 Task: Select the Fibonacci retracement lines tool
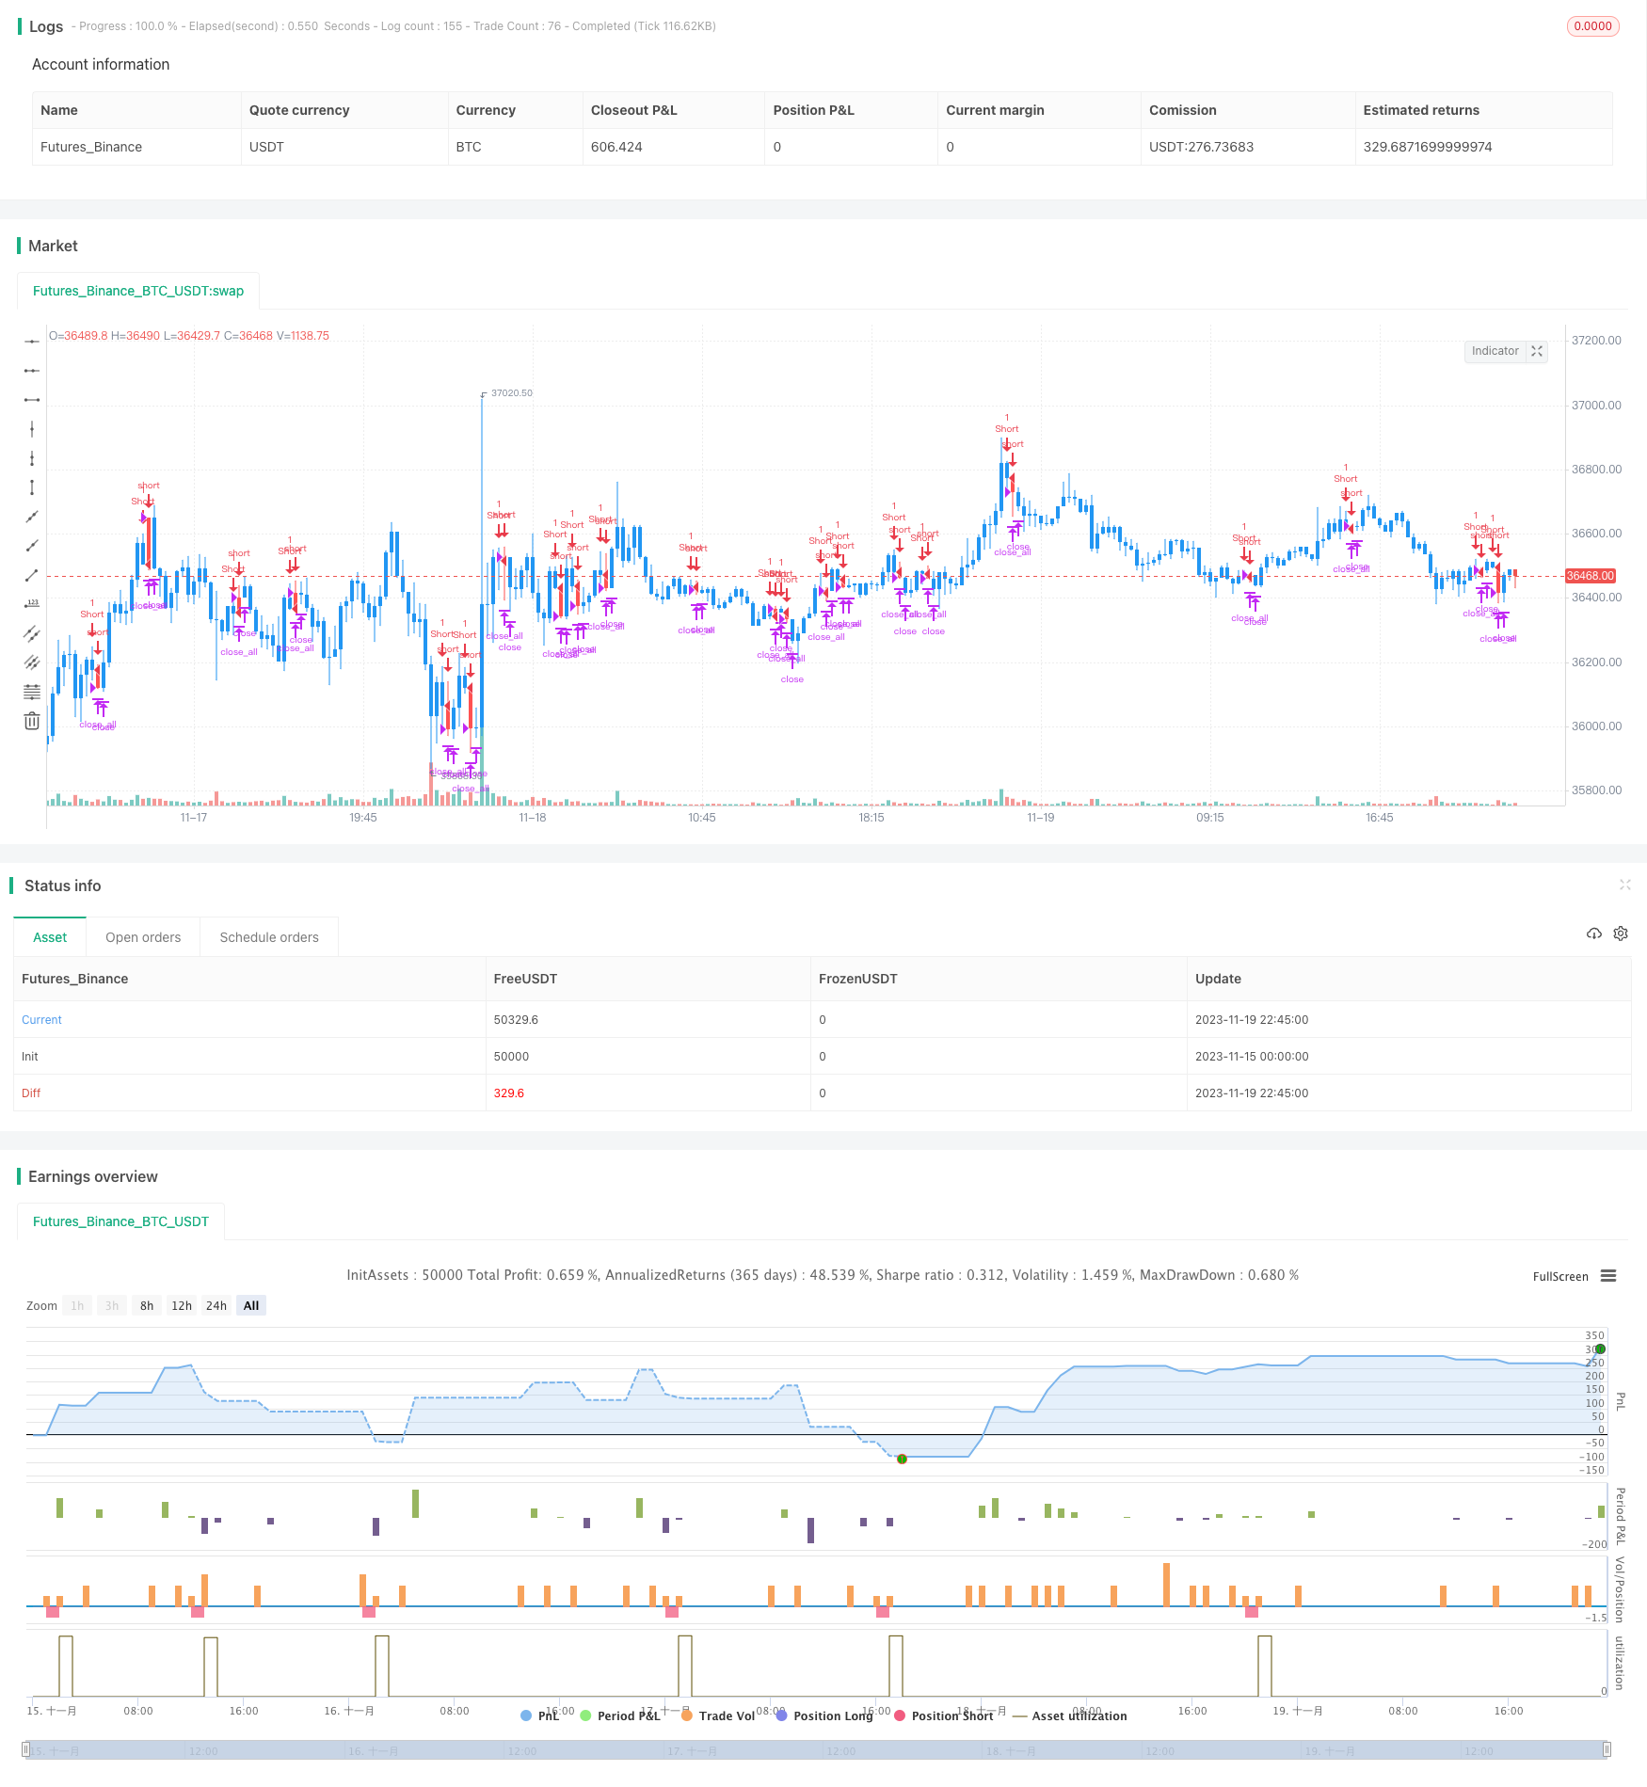32,692
